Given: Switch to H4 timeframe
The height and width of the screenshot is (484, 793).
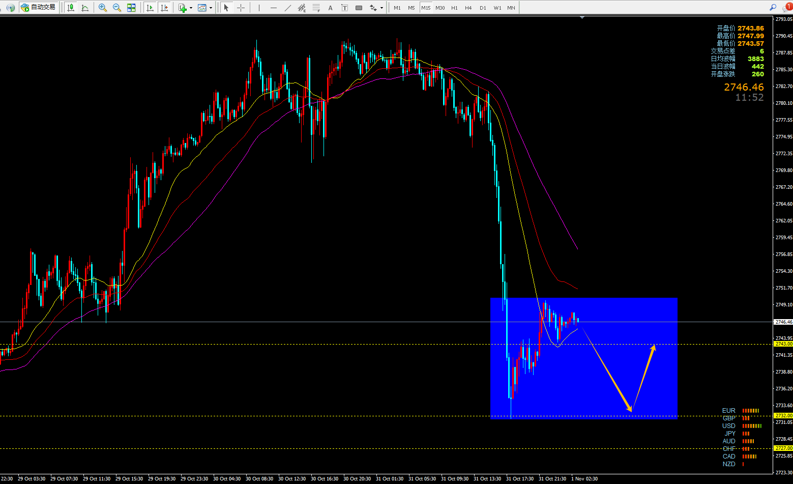Looking at the screenshot, I should [468, 8].
